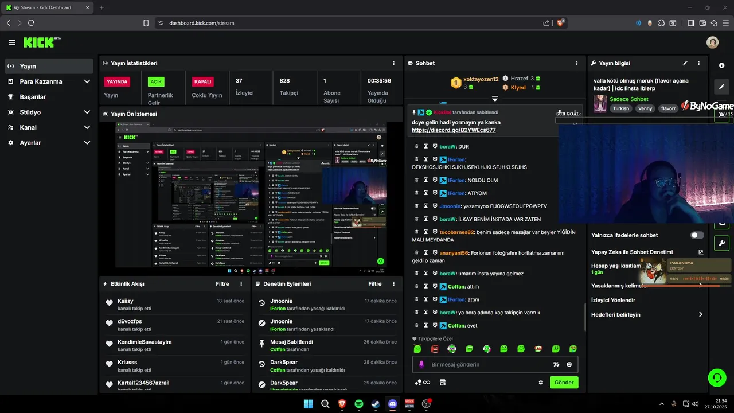Open İzleyici Yönlendir setting
Screen dimensions: 734x413
(x=613, y=300)
